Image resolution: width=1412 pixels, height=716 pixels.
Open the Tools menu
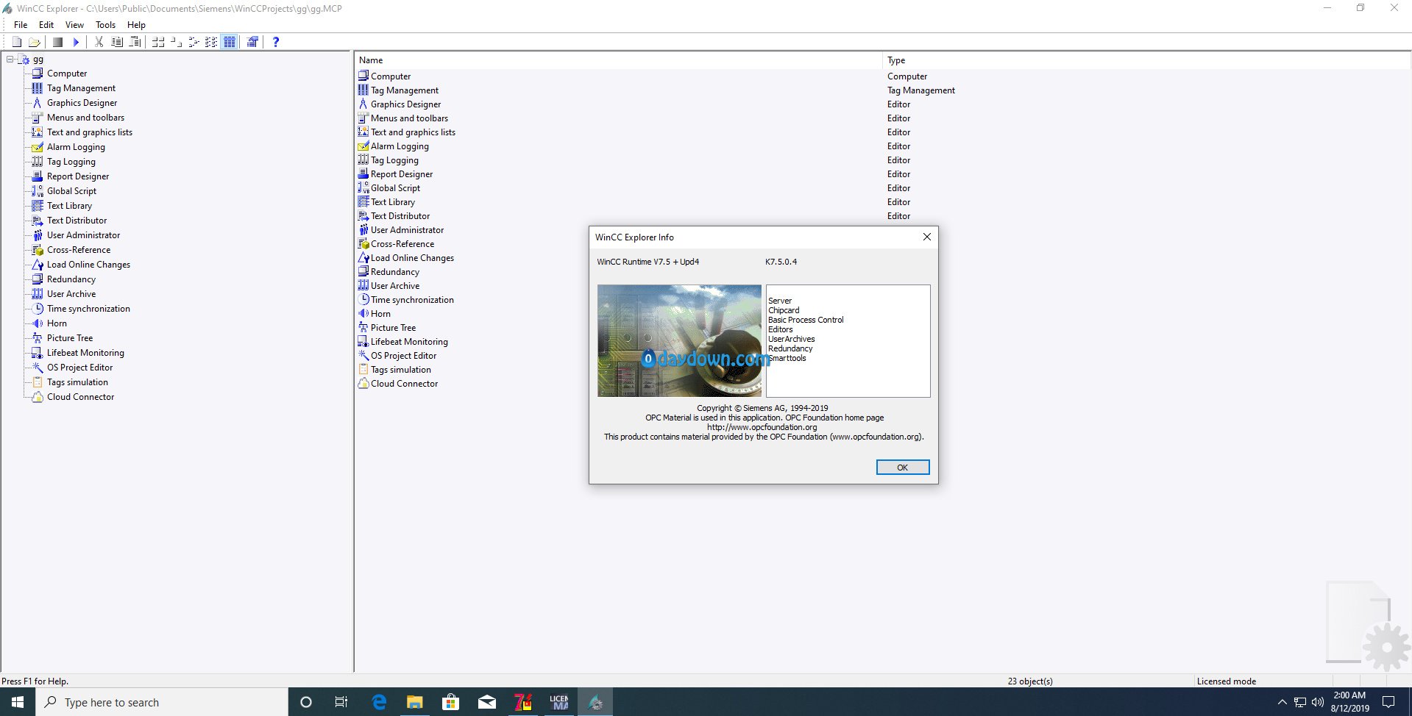pyautogui.click(x=105, y=24)
